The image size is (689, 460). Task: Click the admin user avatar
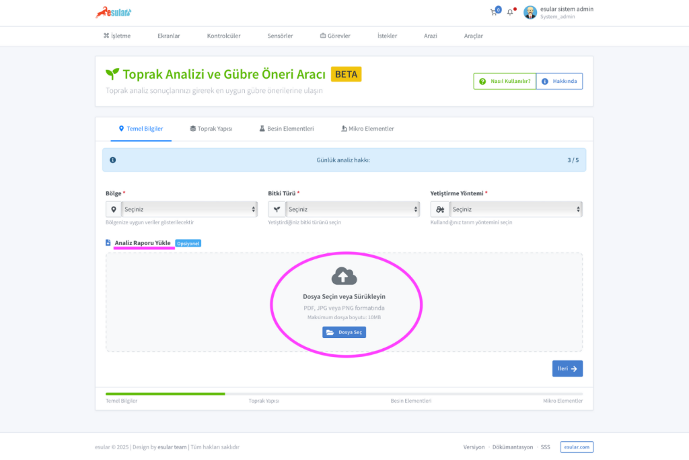click(x=530, y=12)
